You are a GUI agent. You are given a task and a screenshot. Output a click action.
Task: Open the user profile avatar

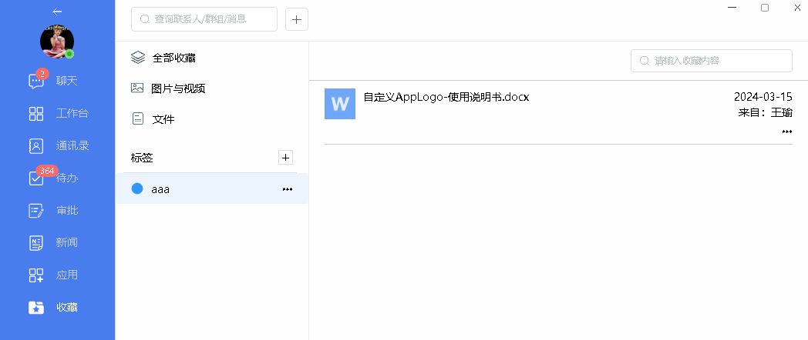point(57,42)
